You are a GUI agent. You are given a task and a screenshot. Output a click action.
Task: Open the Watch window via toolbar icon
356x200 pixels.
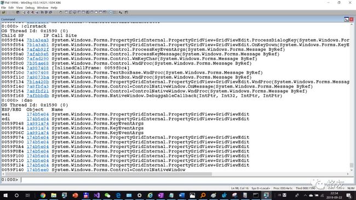pyautogui.click(x=71, y=12)
